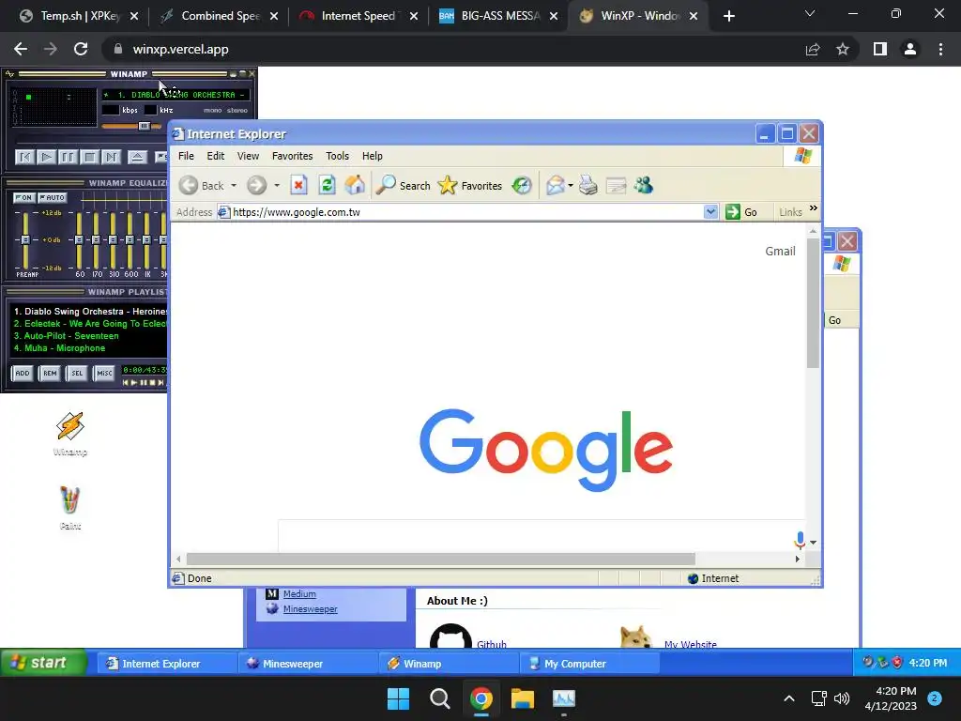Click the Winamp playlist MISC button
The width and height of the screenshot is (961, 721).
(x=104, y=373)
